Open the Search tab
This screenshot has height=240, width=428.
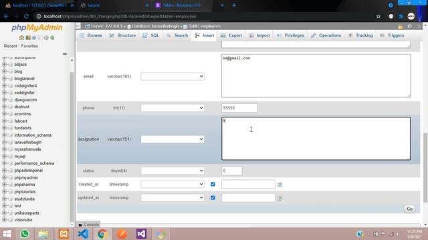pyautogui.click(x=177, y=35)
